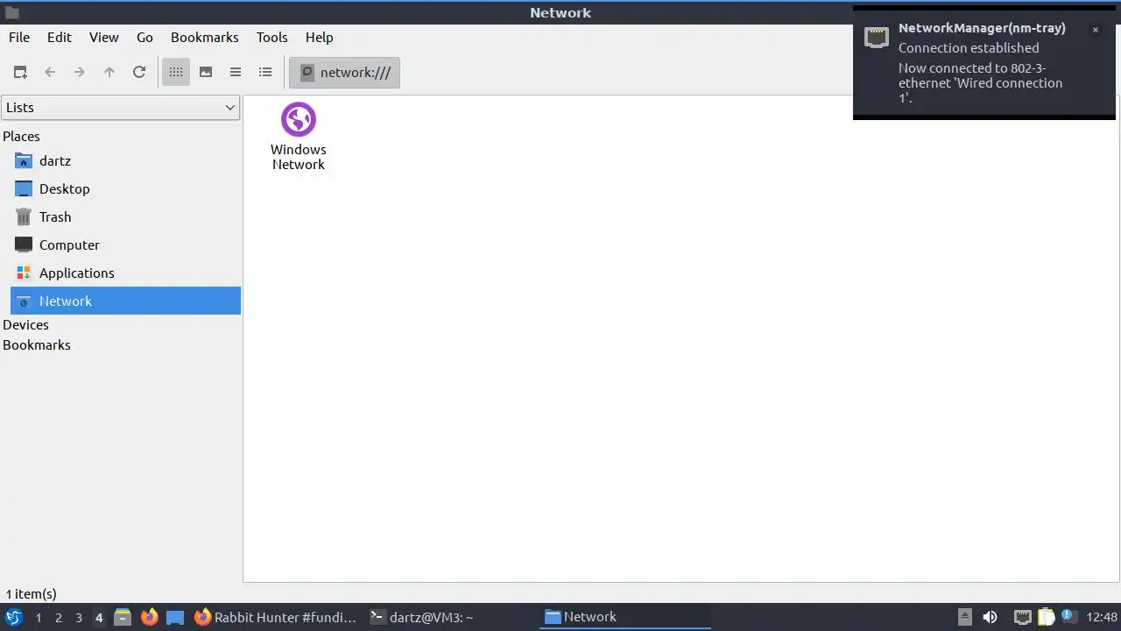Switch to workspace 2

coord(59,617)
